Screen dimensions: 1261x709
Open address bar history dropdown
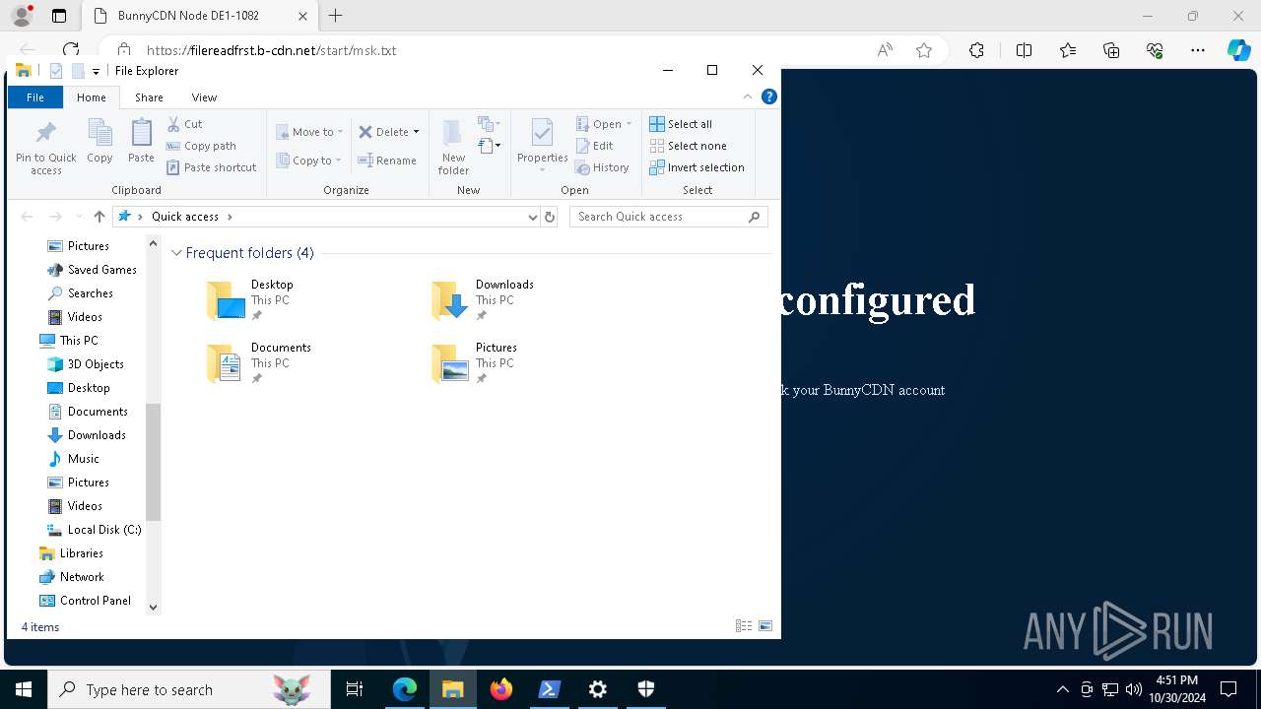(533, 217)
